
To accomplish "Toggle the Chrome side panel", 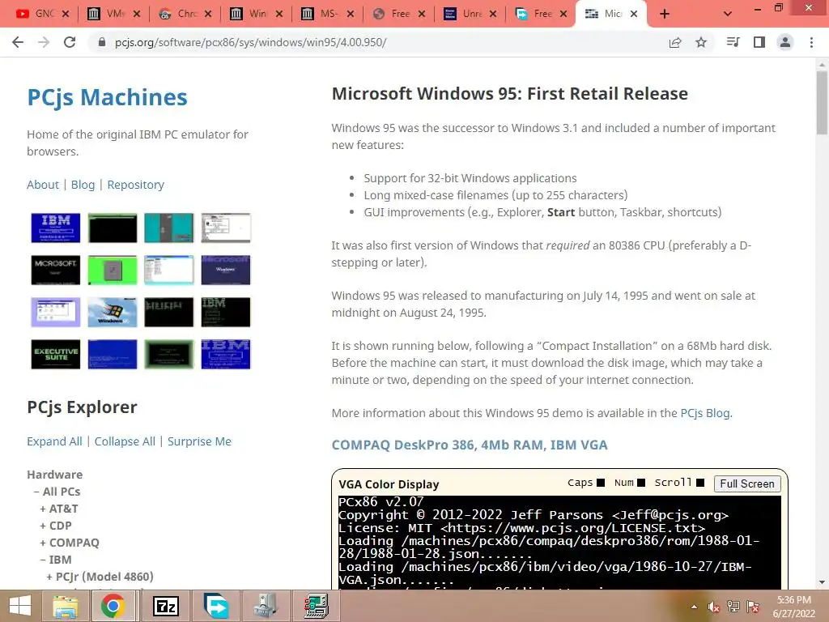I will pos(759,42).
